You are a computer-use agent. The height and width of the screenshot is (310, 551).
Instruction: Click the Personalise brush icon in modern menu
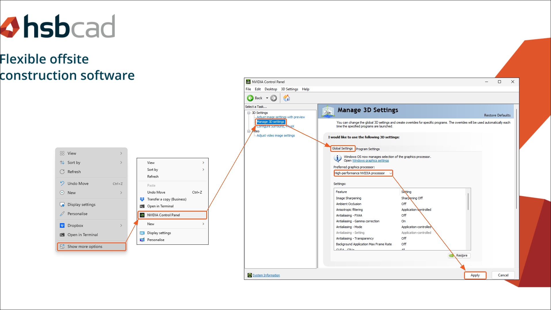coord(62,214)
